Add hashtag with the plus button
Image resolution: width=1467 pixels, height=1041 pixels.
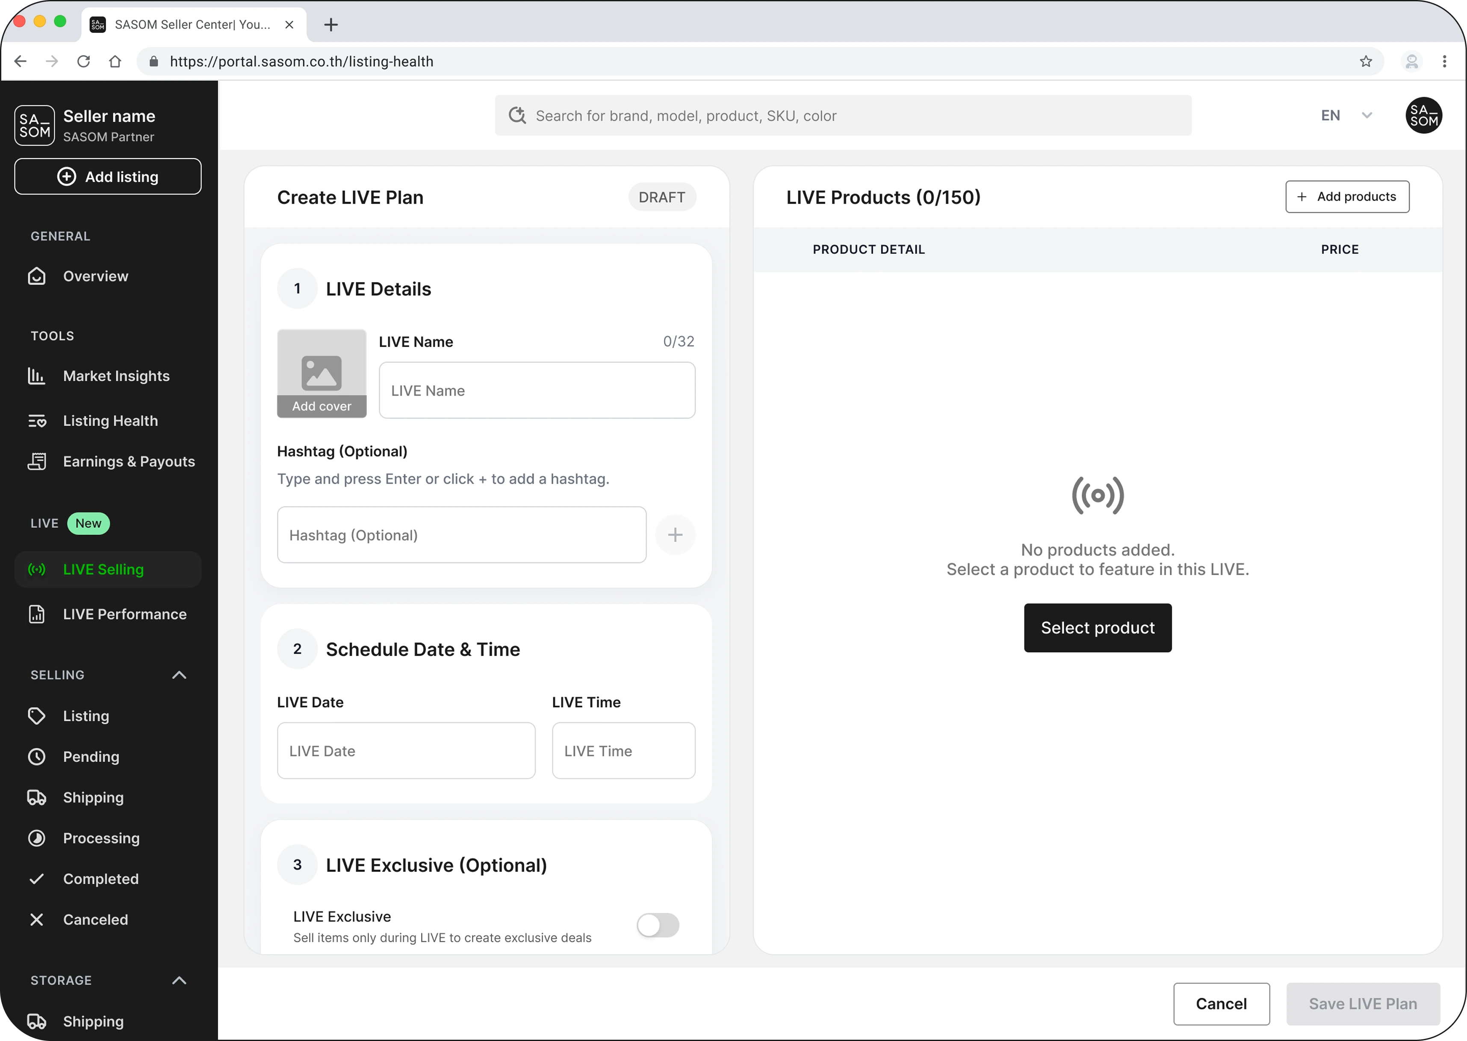point(675,535)
